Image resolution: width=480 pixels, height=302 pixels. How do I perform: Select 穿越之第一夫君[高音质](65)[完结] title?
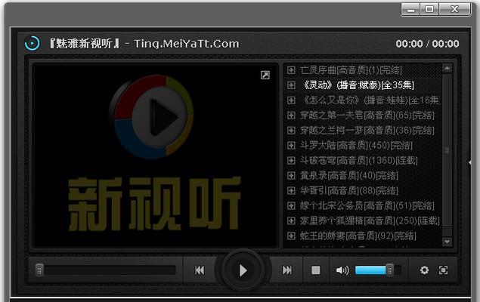click(367, 116)
